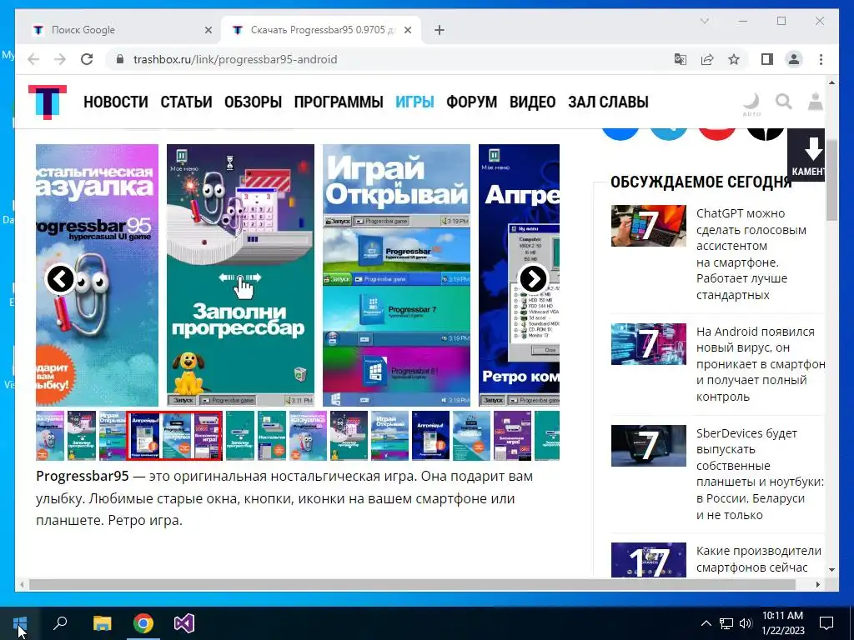The image size is (854, 640).
Task: Reload the trashbox.ru page
Action: (87, 59)
